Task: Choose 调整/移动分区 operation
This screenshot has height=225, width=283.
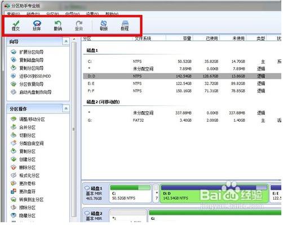Action: pos(32,119)
